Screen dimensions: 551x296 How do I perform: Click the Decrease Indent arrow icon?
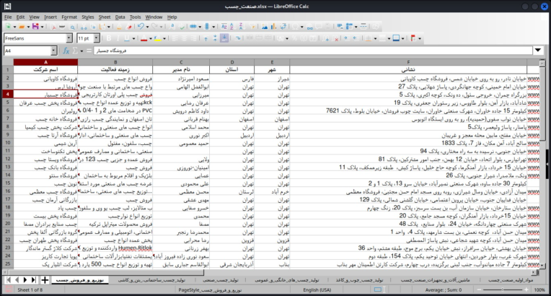pyautogui.click(x=356, y=38)
